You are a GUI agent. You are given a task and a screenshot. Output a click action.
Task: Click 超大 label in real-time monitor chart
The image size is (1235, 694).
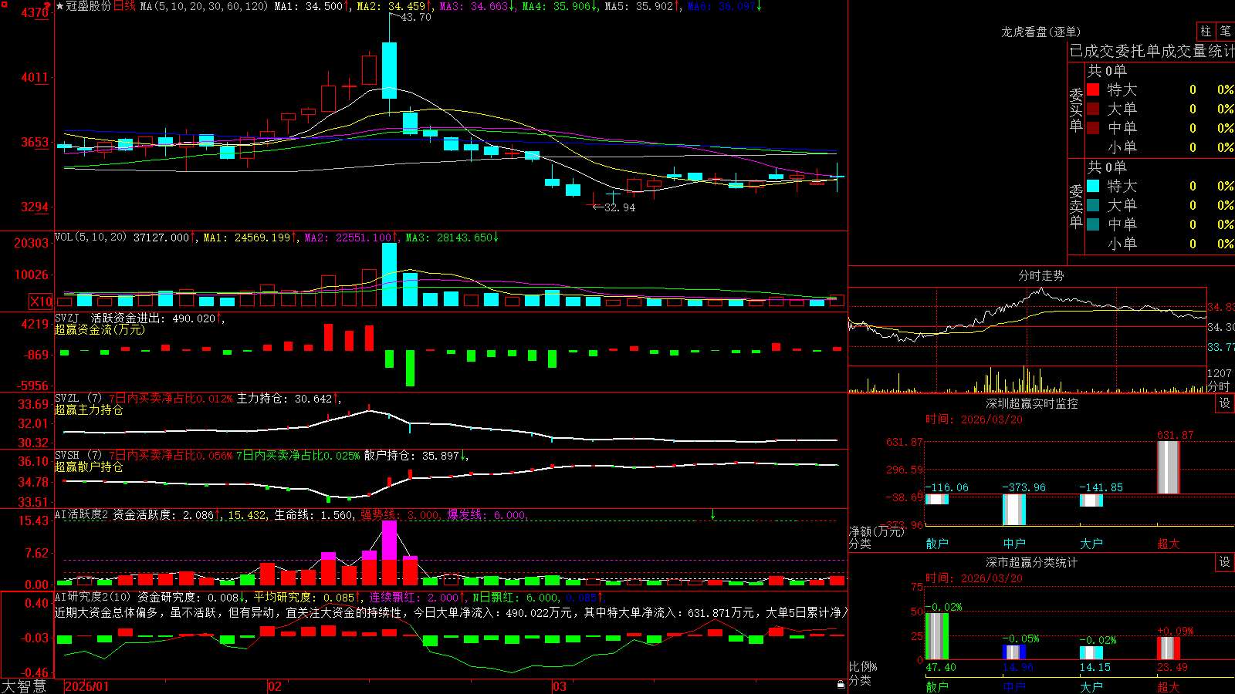[x=1169, y=544]
